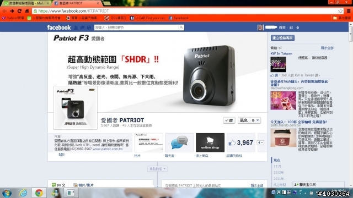Jump to 現在 in the timeline navigator
Viewport: 353px width, 198px height.
point(277,160)
